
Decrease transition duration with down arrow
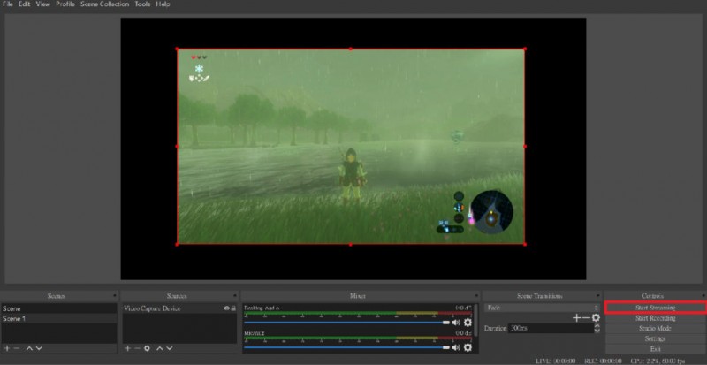coord(597,331)
